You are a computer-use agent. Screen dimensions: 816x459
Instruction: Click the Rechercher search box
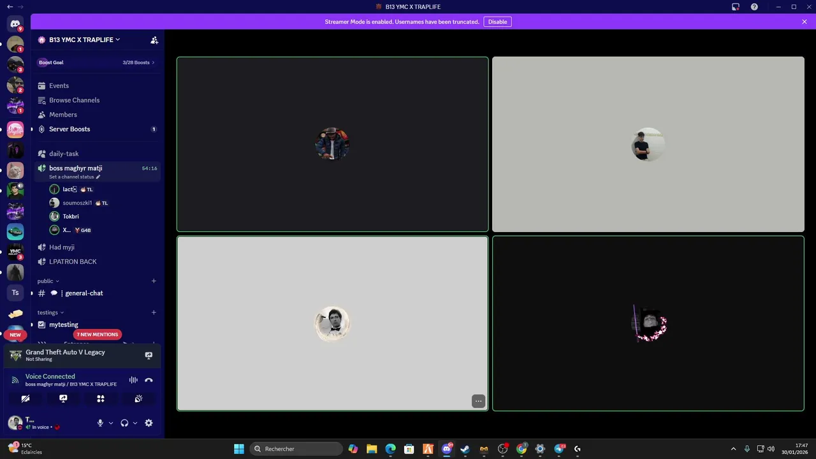pyautogui.click(x=296, y=449)
